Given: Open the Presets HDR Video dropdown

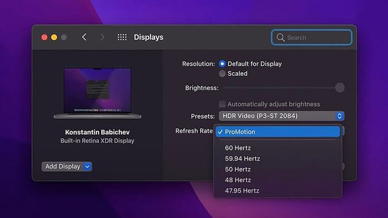Looking at the screenshot, I should [x=282, y=116].
